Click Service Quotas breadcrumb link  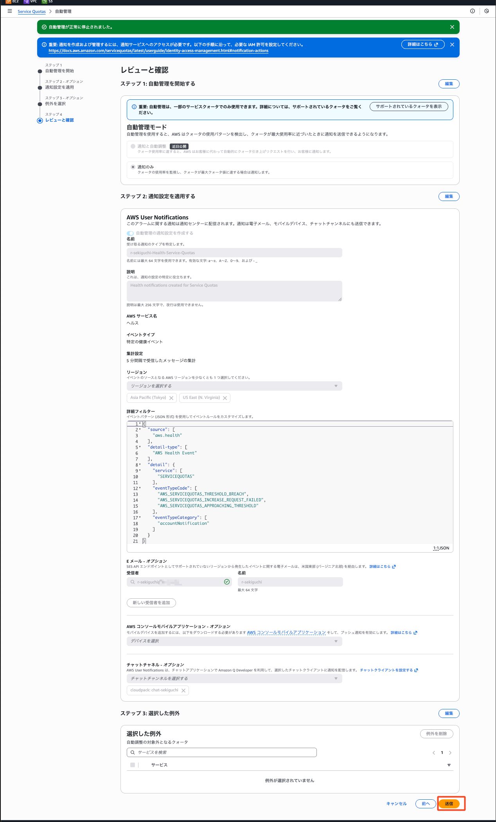point(32,12)
